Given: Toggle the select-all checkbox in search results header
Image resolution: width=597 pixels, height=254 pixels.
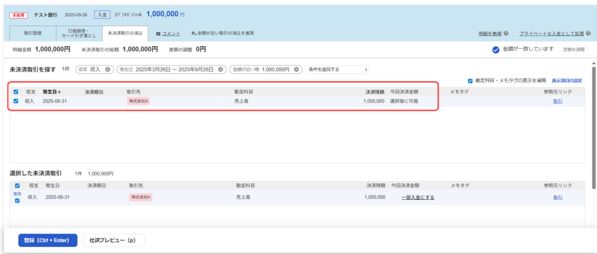Looking at the screenshot, I should pyautogui.click(x=16, y=91).
